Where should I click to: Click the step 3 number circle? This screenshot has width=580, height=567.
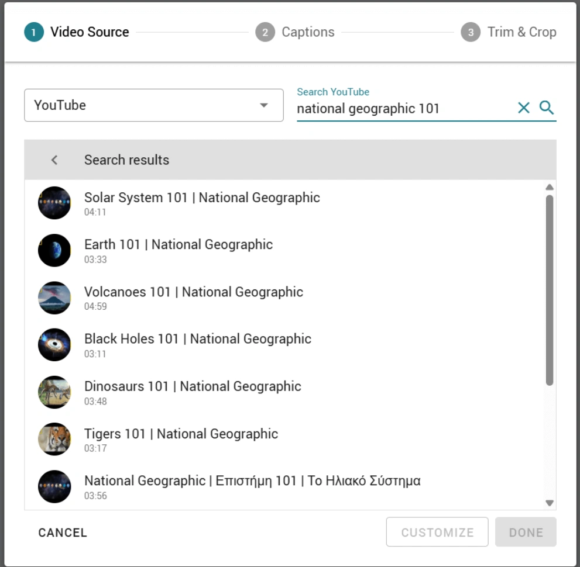pos(471,32)
